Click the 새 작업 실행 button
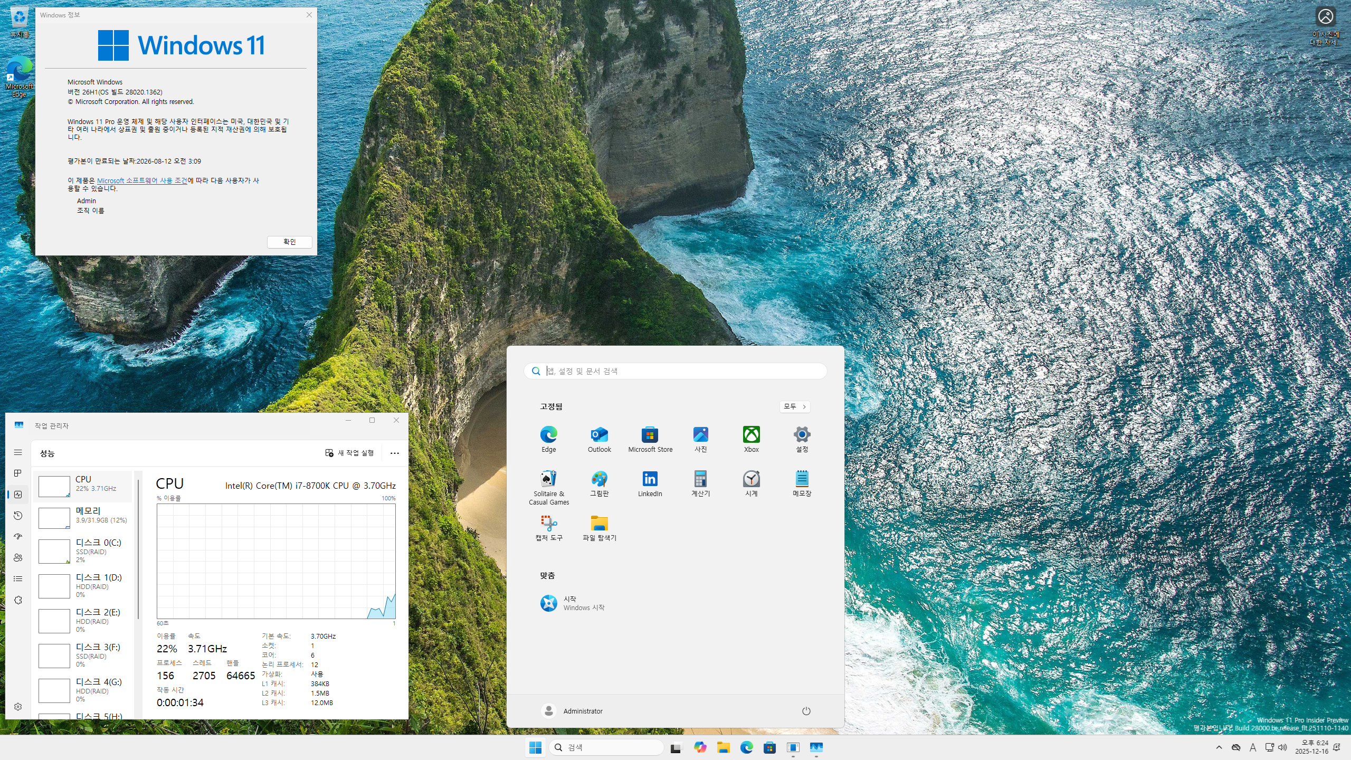1351x760 pixels. tap(349, 453)
